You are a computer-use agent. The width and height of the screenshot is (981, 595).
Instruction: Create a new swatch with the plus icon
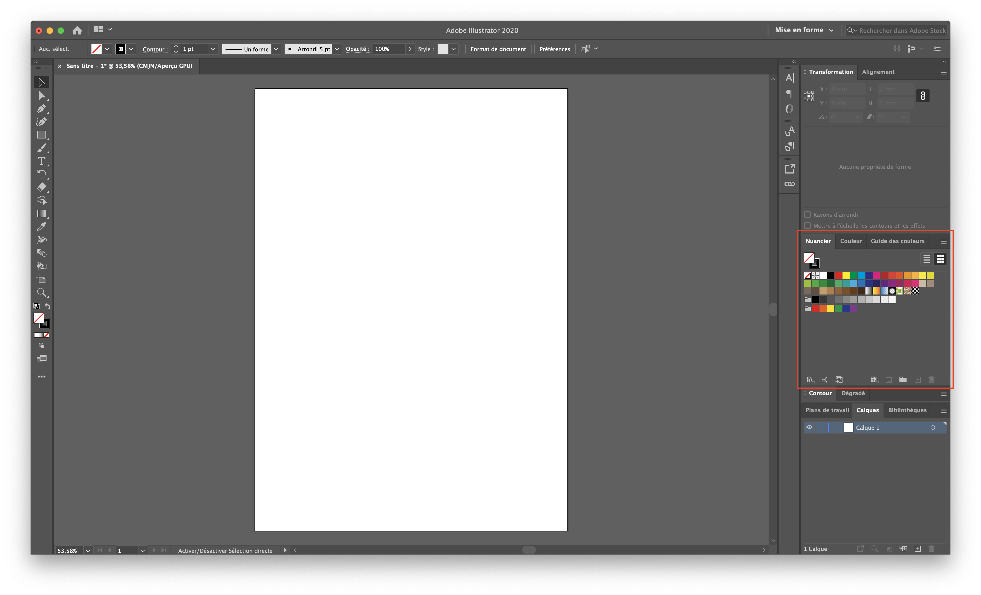click(917, 379)
